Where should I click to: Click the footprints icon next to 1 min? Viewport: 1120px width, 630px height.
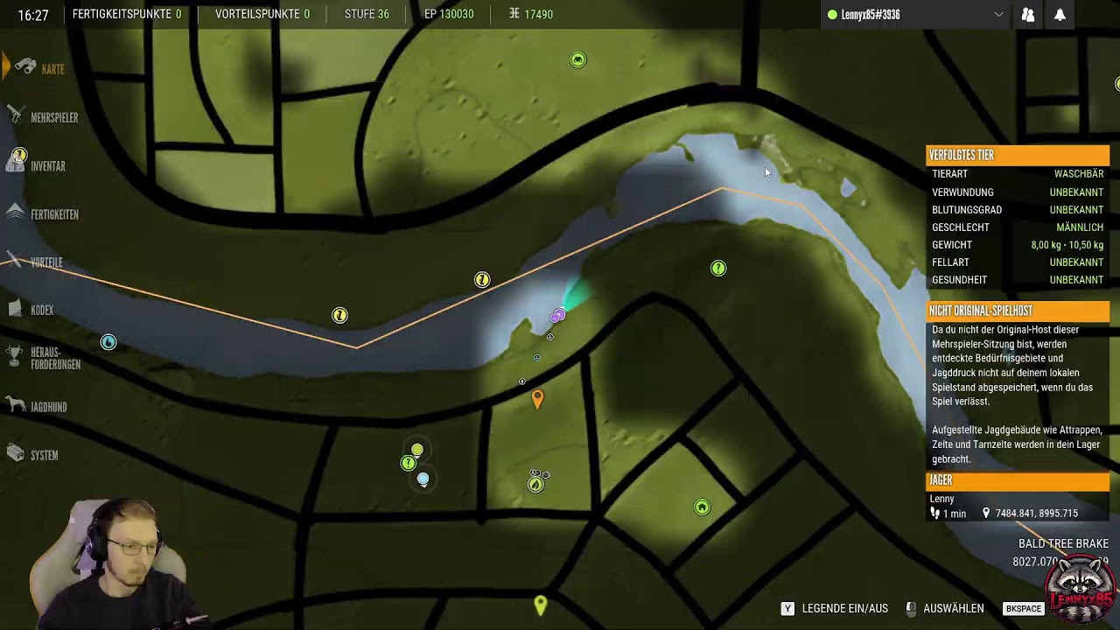point(935,514)
